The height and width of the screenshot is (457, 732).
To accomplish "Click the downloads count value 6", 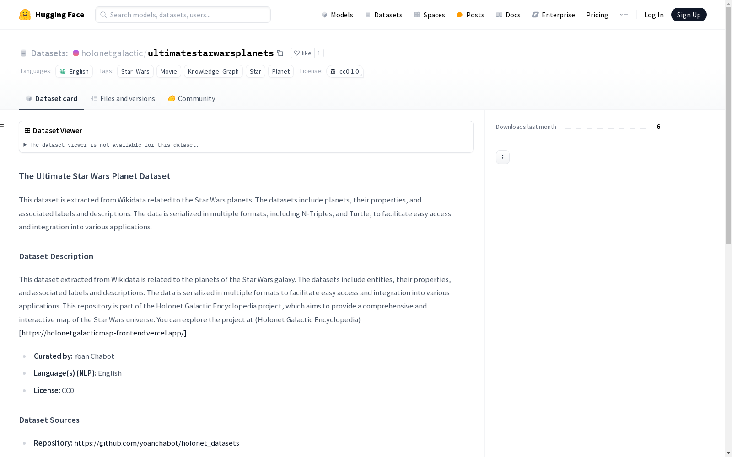I will tap(658, 127).
